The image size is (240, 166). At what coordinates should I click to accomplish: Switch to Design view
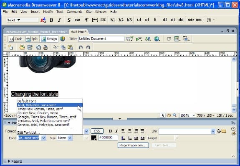coord(49,39)
